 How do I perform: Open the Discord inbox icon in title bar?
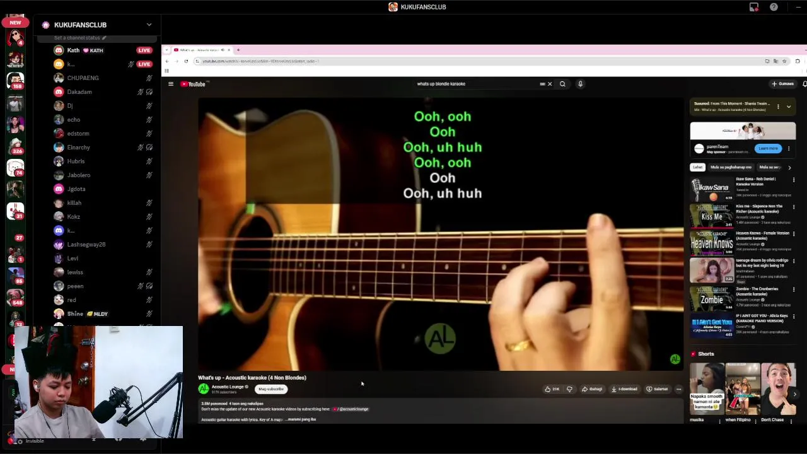pos(754,7)
